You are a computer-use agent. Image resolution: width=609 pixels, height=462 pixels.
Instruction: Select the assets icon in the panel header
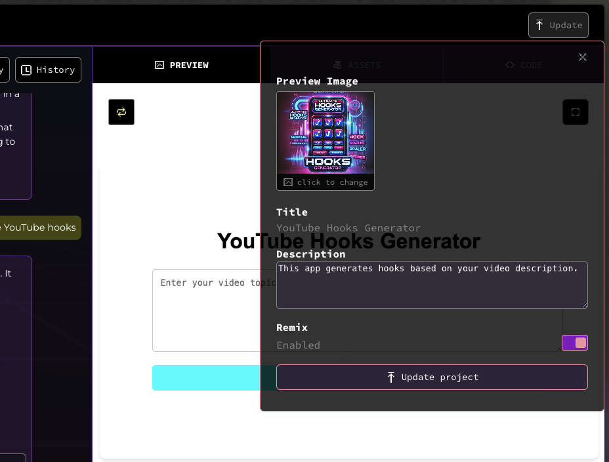pyautogui.click(x=337, y=65)
